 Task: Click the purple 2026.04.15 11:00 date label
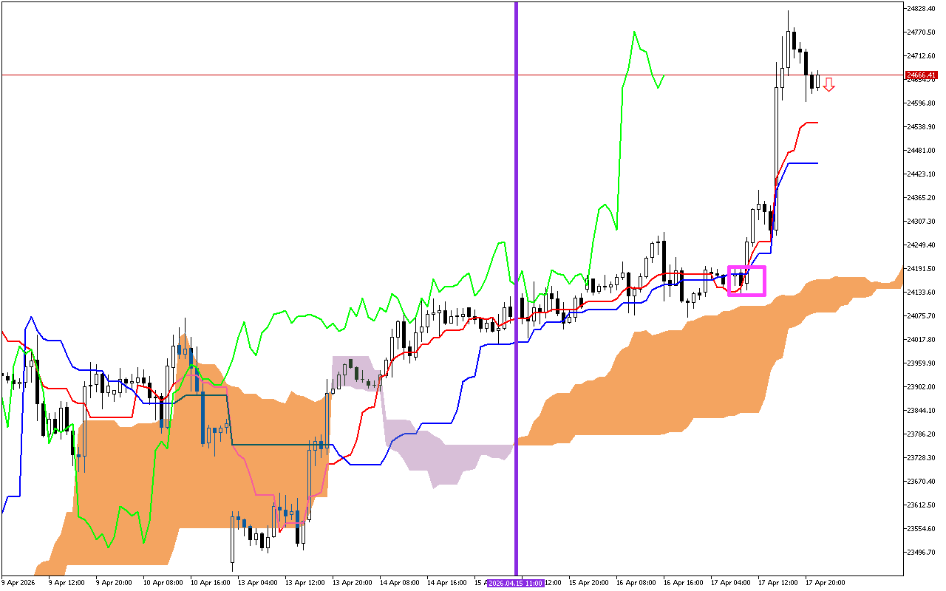point(516,583)
